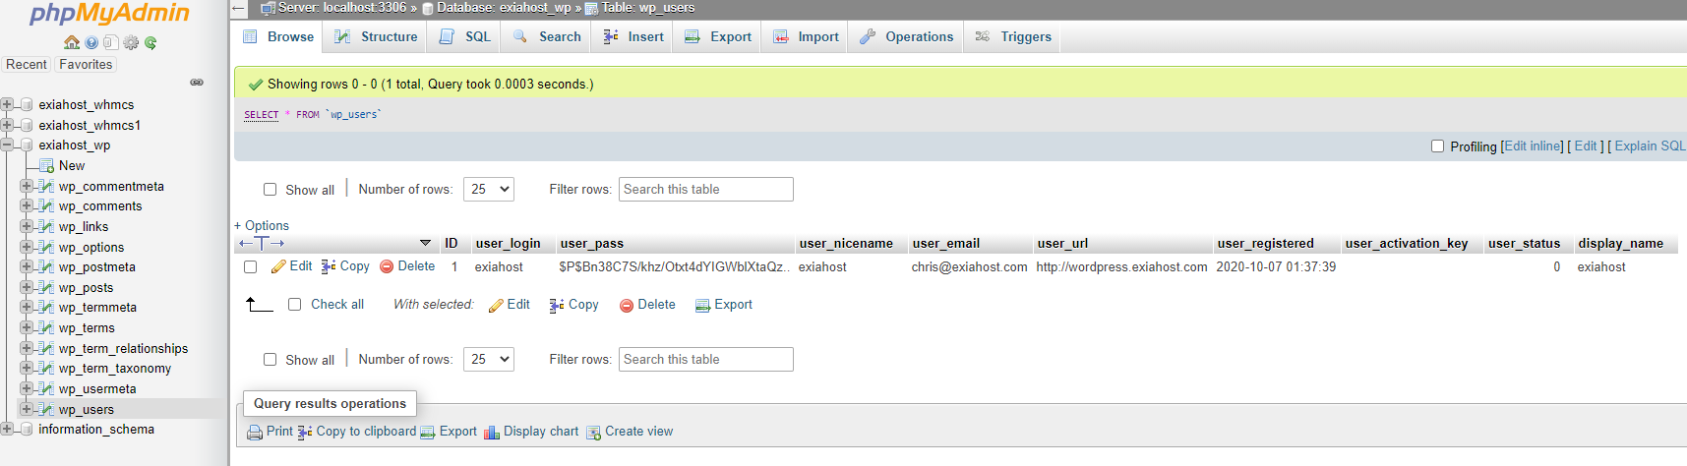Click the pencil Edit icon for exiahost row
The height and width of the screenshot is (466, 1687).
coord(278,266)
